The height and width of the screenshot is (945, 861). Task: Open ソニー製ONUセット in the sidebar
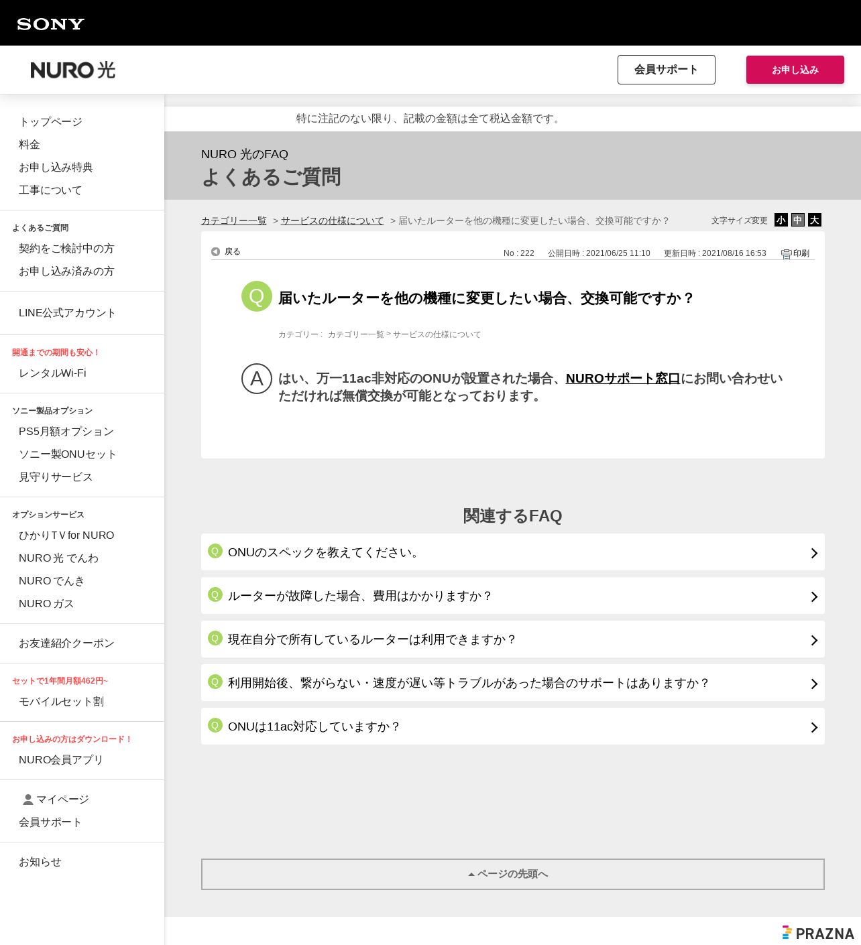click(x=68, y=454)
